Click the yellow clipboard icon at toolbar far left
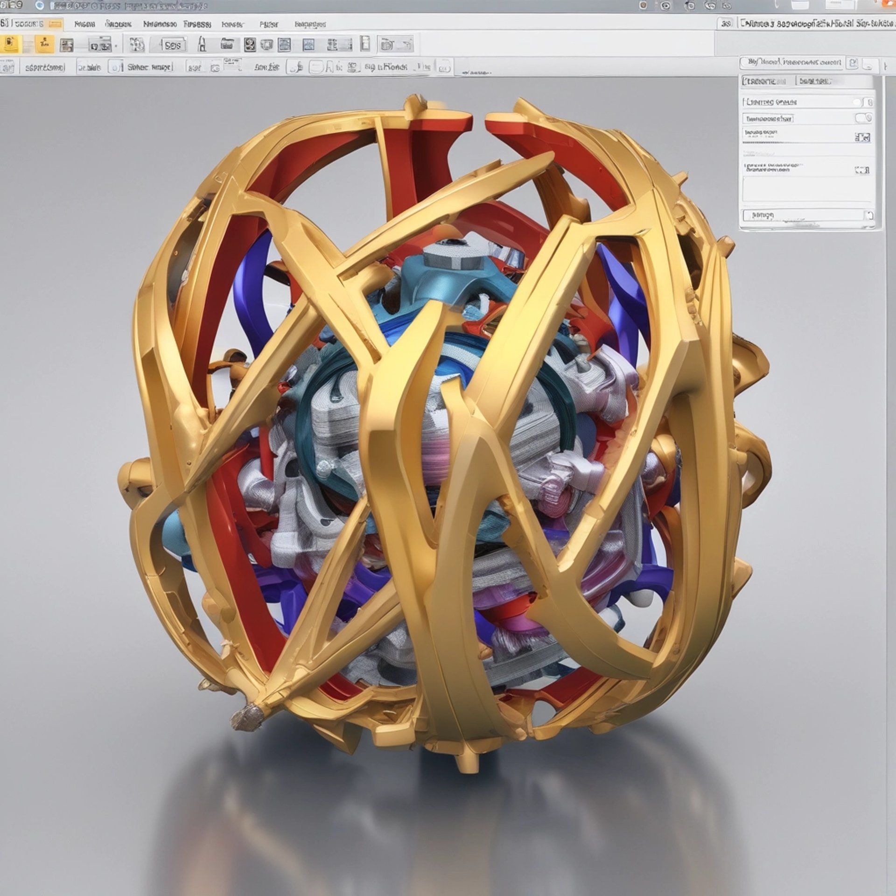 pos(10,44)
